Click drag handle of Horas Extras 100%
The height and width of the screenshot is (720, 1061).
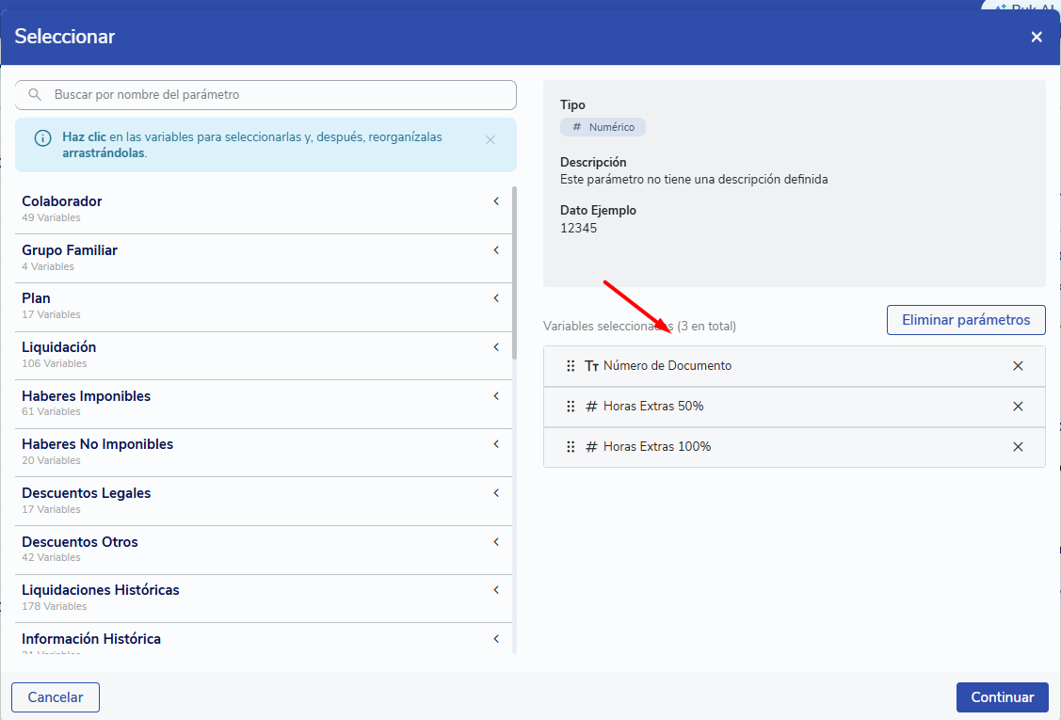[x=571, y=447]
